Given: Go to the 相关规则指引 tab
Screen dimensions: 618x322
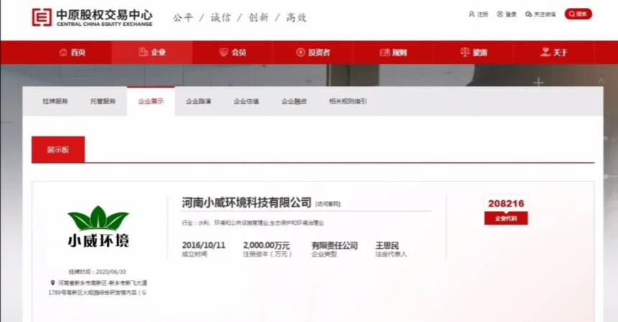Looking at the screenshot, I should 348,101.
